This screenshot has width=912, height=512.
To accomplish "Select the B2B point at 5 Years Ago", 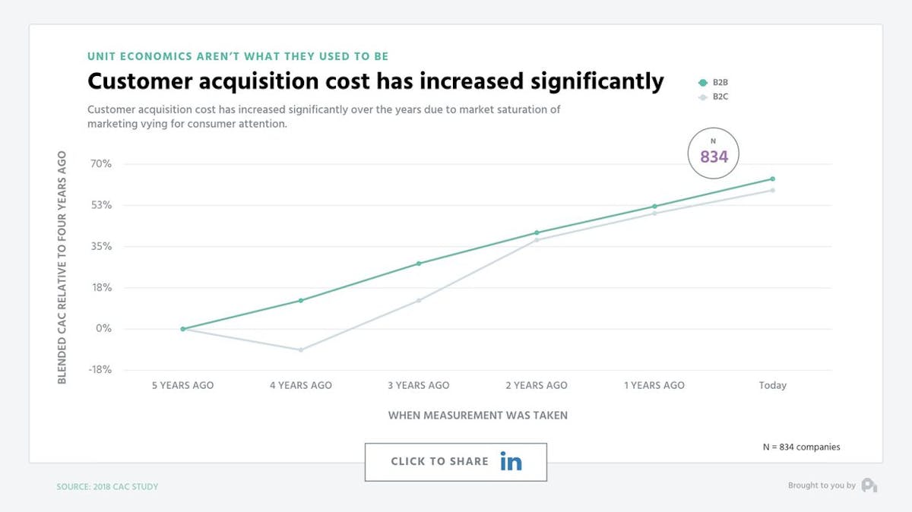I will pos(182,329).
